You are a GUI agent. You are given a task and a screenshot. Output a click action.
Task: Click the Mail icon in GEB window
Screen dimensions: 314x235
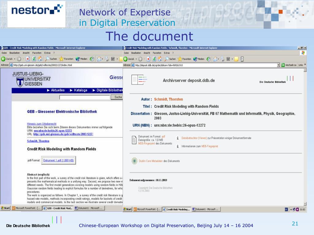coord(99,59)
